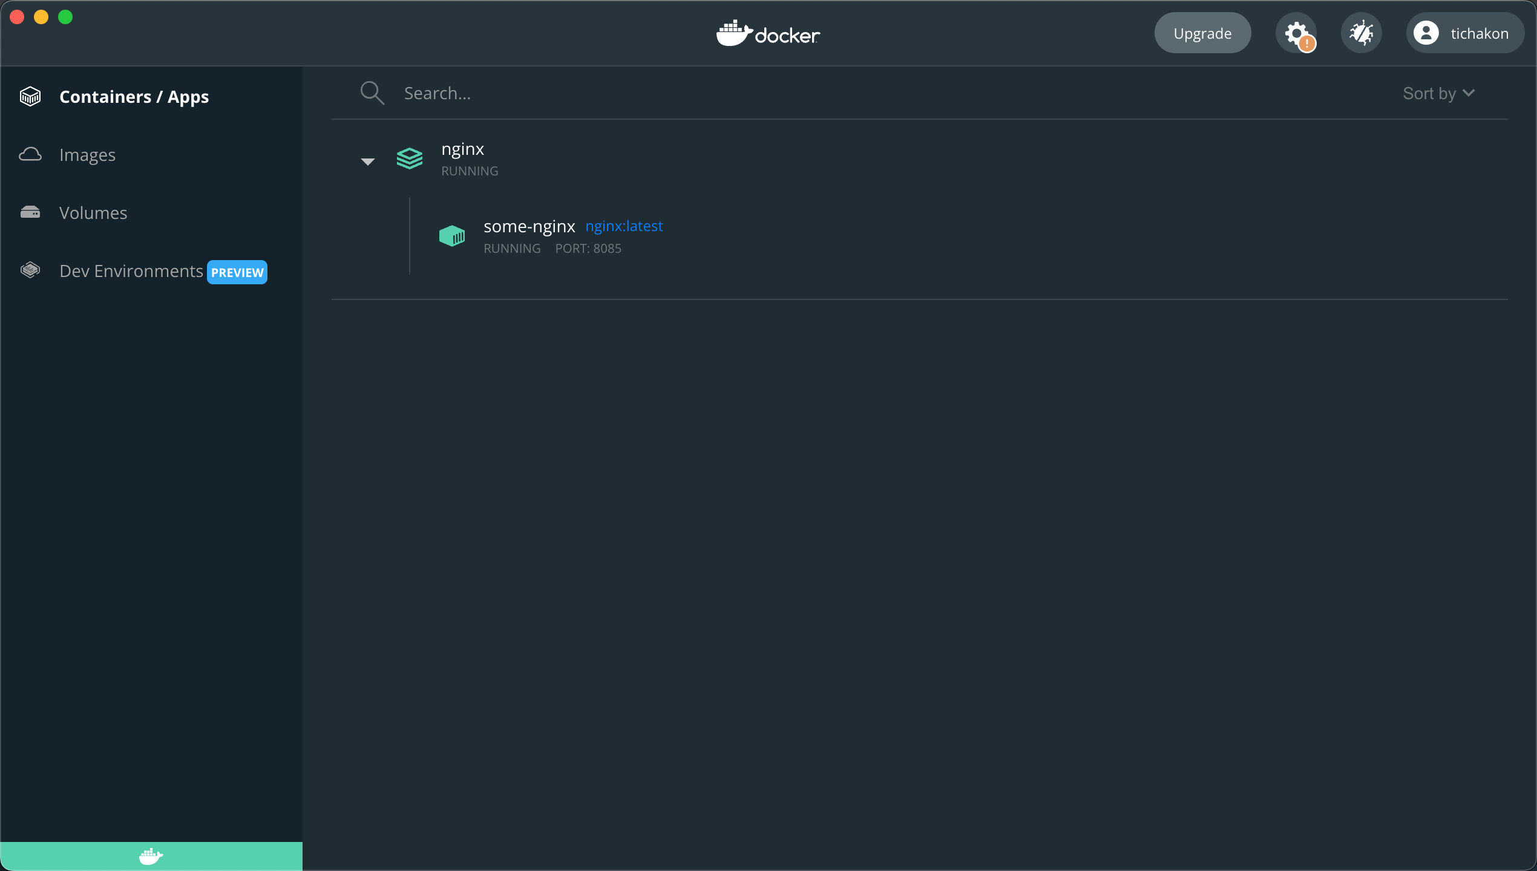Open the Troubleshoot bug icon
Viewport: 1537px width, 871px height.
click(x=1362, y=33)
